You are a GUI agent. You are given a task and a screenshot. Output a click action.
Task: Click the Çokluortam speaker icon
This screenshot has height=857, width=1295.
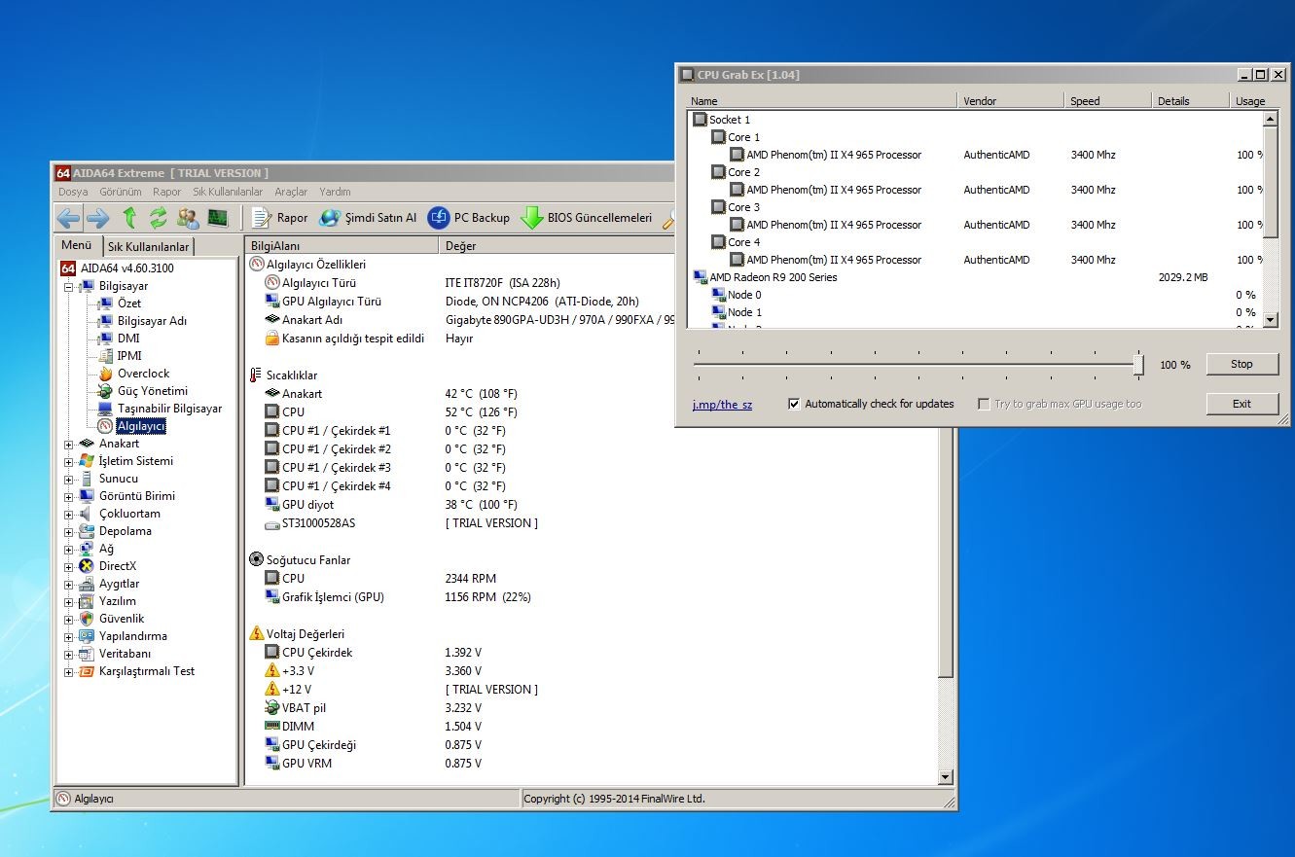[87, 514]
